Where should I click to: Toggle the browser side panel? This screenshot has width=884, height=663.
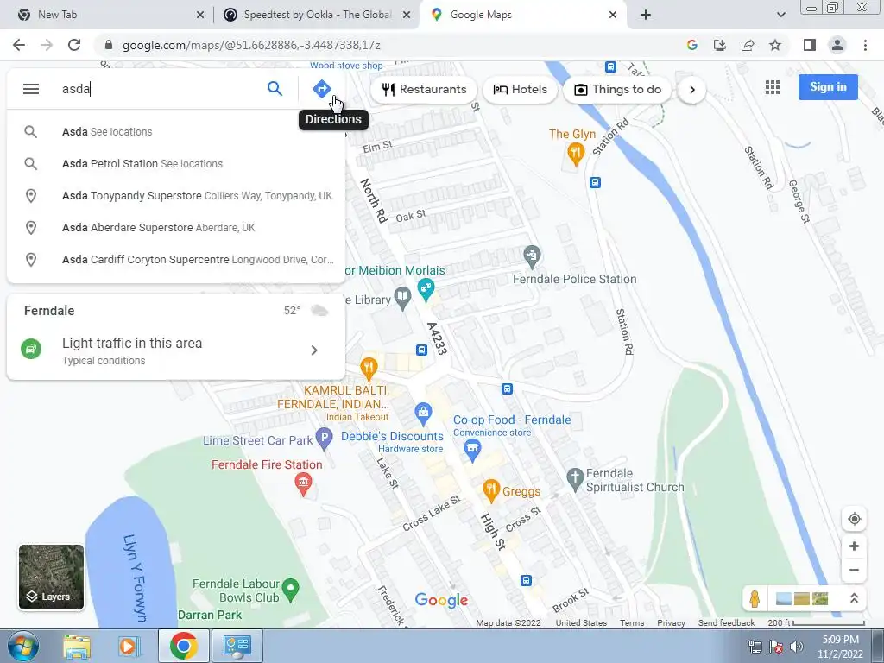click(810, 45)
